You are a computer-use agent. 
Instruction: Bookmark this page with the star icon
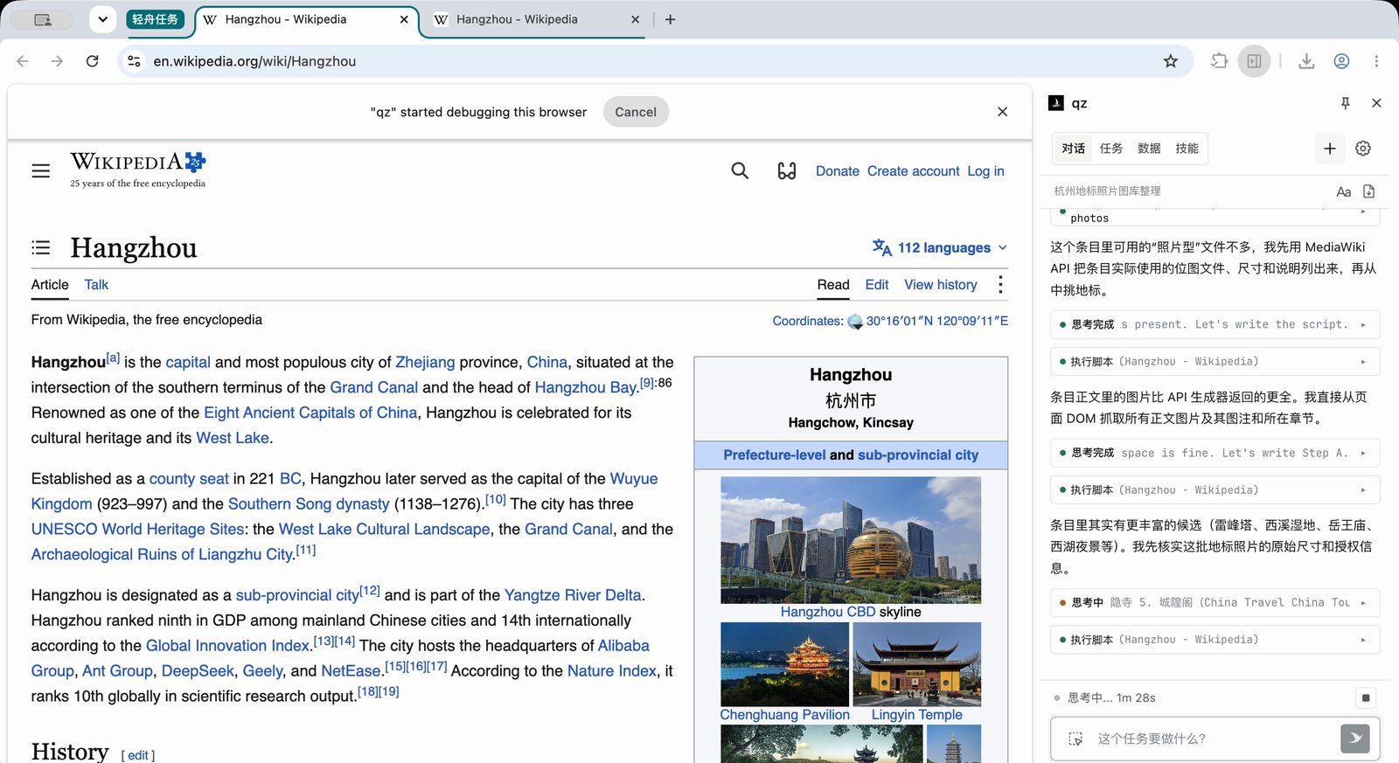point(1171,61)
